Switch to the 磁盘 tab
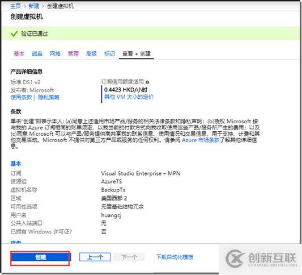The height and width of the screenshot is (275, 302). pos(37,53)
